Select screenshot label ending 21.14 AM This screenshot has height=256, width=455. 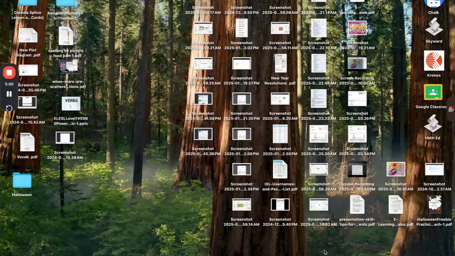[x=319, y=10]
